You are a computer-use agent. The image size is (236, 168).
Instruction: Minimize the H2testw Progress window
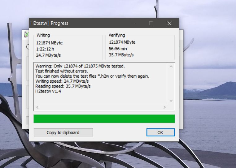point(133,23)
